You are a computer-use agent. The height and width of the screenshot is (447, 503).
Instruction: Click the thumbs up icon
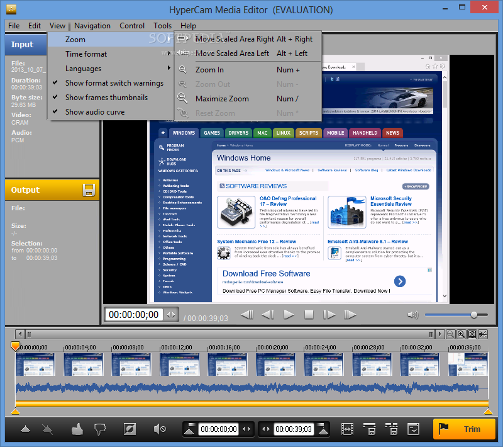point(77,429)
